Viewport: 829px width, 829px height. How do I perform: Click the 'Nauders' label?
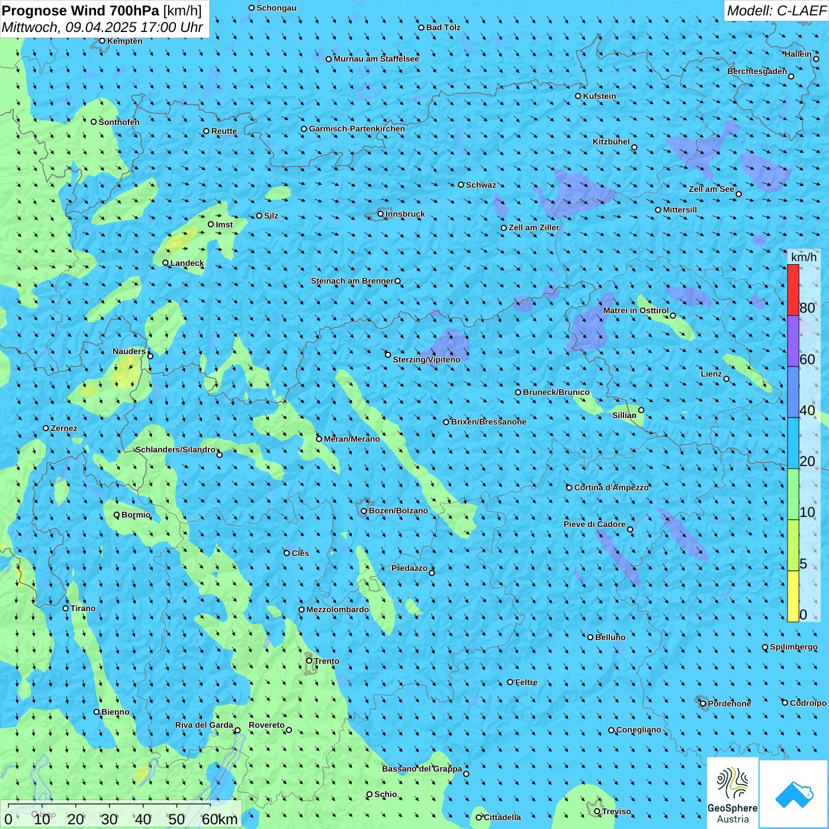click(129, 351)
